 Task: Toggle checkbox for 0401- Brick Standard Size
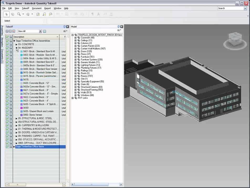tap(7, 51)
